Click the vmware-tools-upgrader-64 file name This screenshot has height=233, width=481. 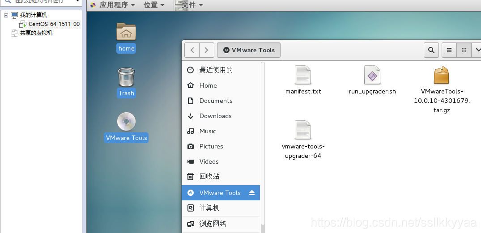coord(303,151)
